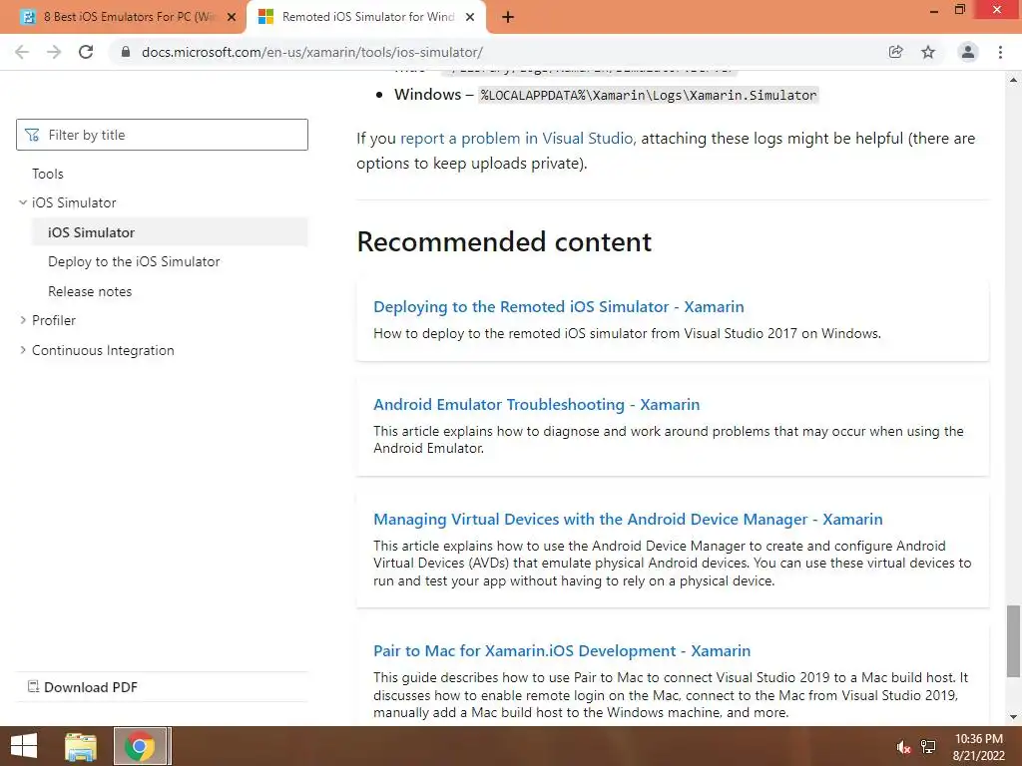Click the scrollbar up arrow
The width and height of the screenshot is (1022, 766).
click(1013, 80)
